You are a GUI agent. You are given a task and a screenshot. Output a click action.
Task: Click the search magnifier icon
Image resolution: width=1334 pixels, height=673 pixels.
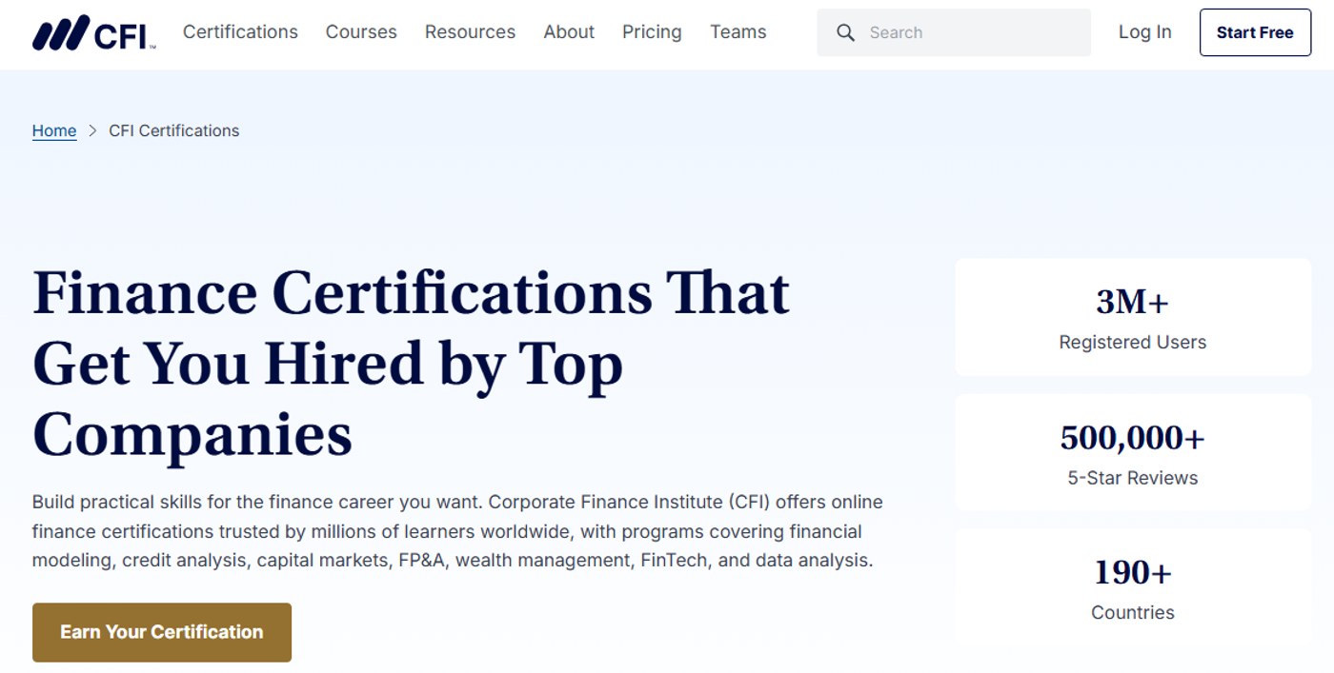pos(845,32)
